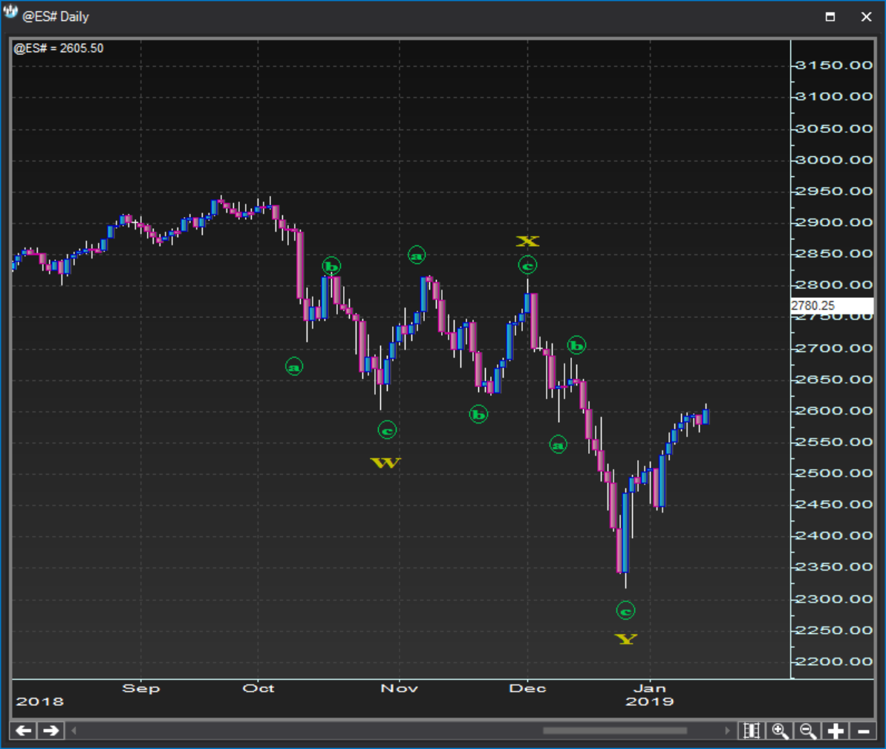Click the right arrow navigation button
Image resolution: width=886 pixels, height=749 pixels.
click(x=51, y=730)
